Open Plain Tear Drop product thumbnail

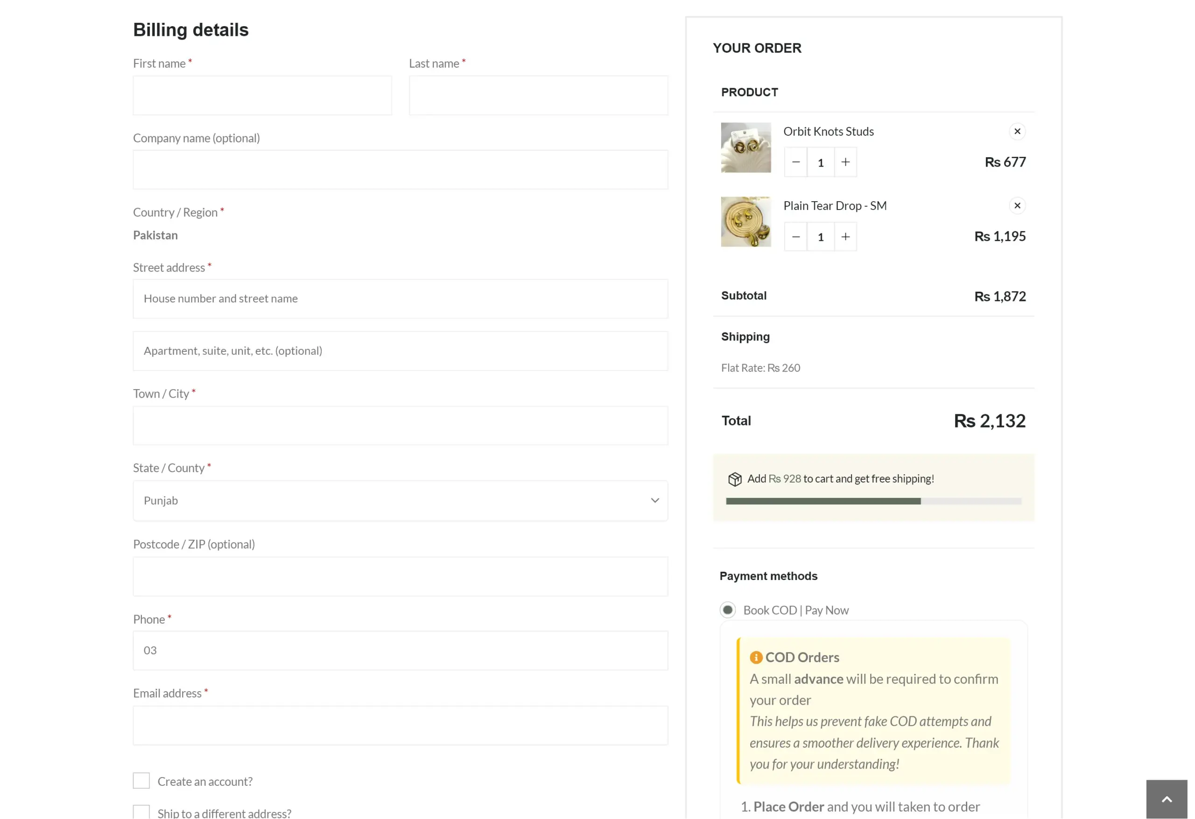(745, 222)
